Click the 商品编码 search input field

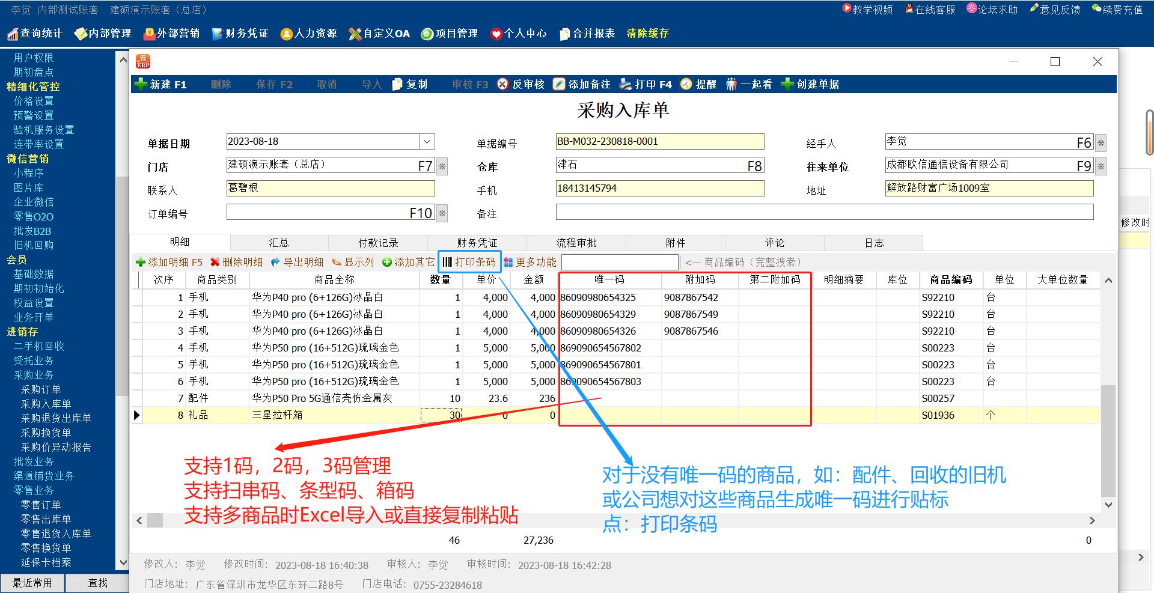click(620, 262)
